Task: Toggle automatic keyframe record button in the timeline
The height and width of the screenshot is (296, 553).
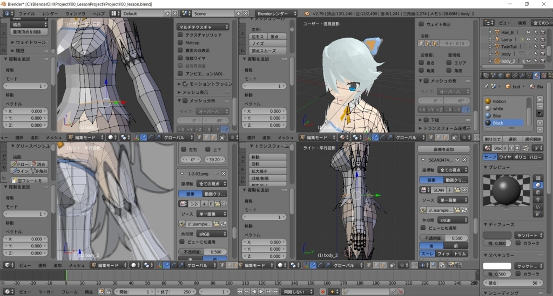Action: 322,292
